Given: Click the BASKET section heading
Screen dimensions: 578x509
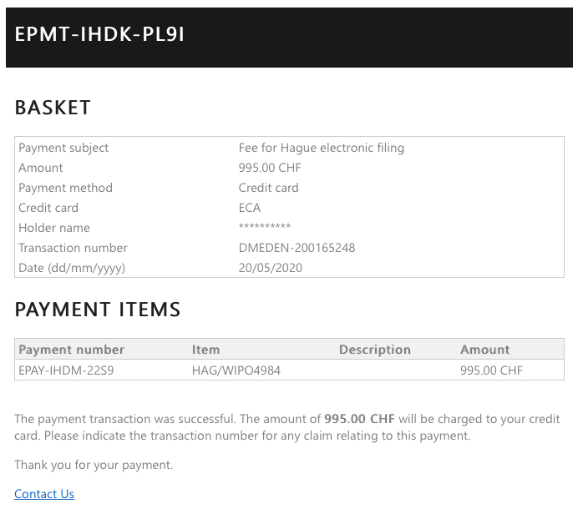Looking at the screenshot, I should pos(53,108).
